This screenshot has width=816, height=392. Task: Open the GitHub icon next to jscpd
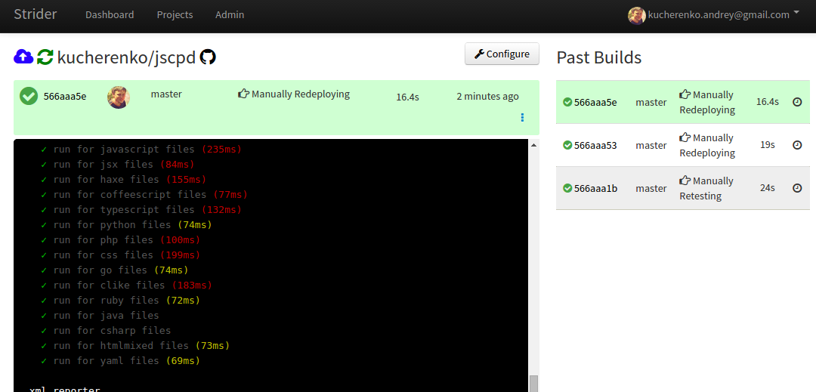coord(209,57)
